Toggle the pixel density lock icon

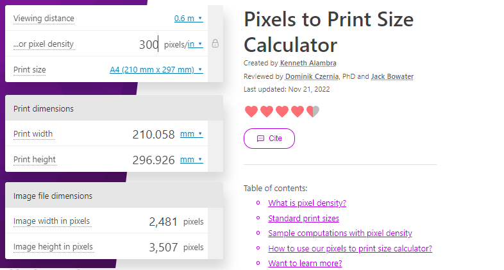(x=215, y=44)
